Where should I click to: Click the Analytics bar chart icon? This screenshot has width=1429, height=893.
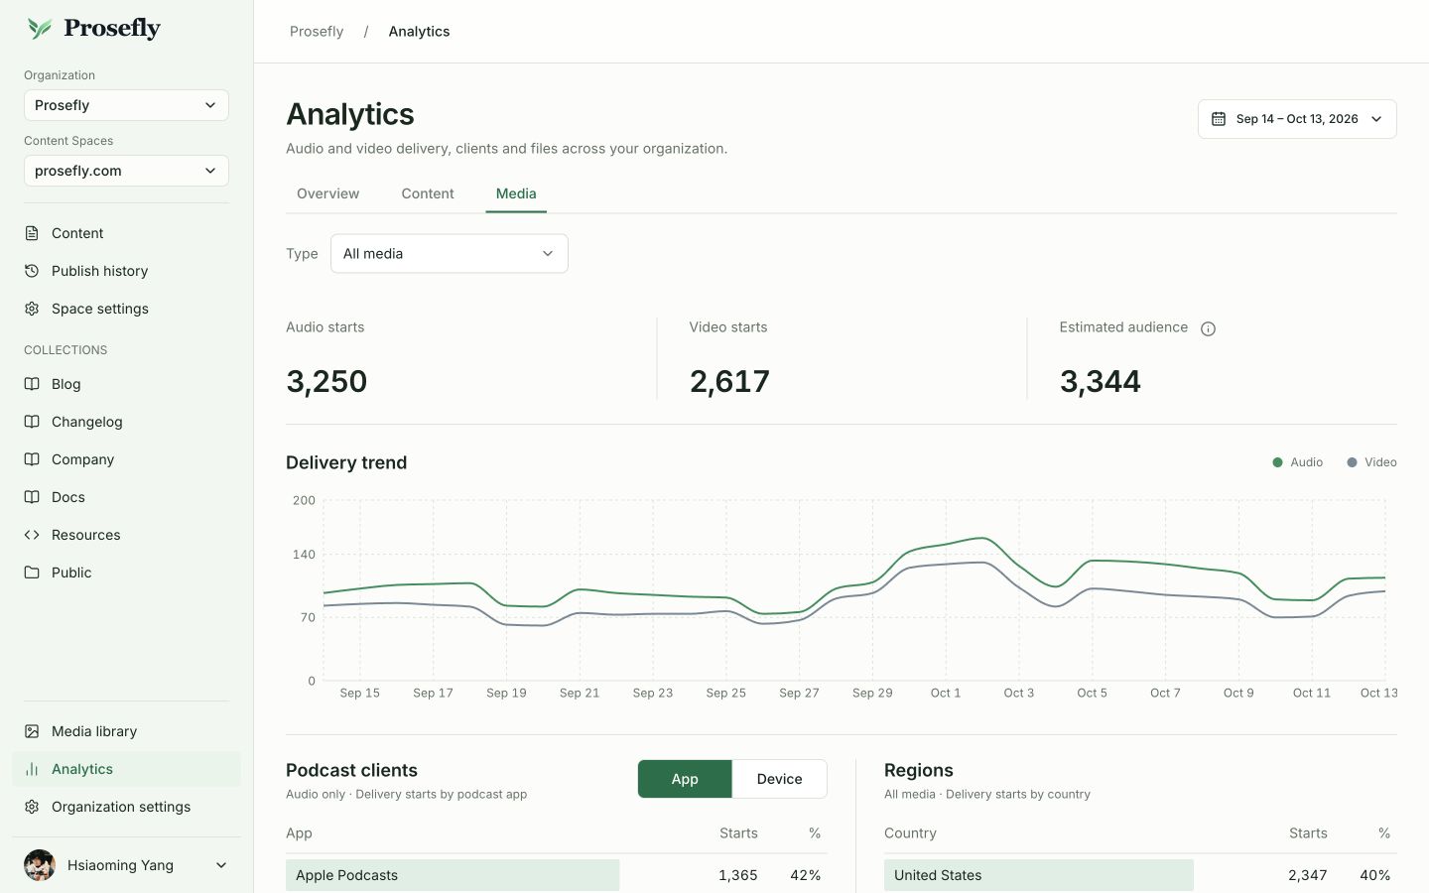pyautogui.click(x=32, y=769)
